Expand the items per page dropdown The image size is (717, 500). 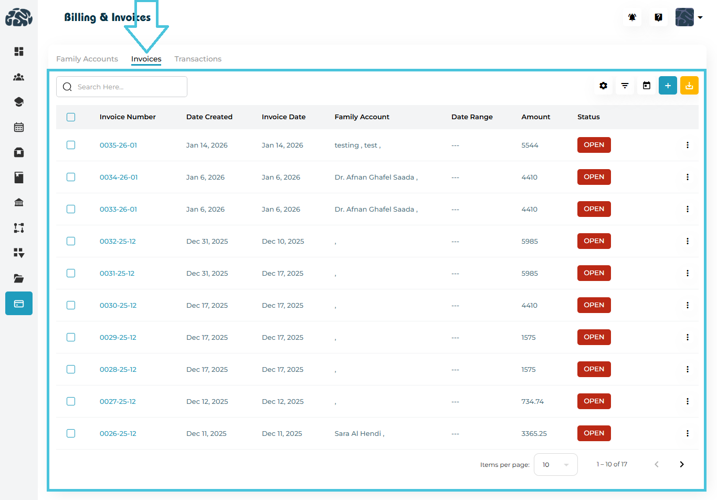[555, 465]
